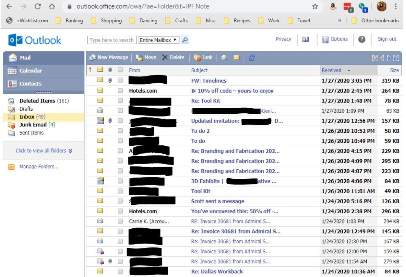Sort by importance exclamation column icon
The height and width of the screenshot is (277, 406).
tap(90, 70)
